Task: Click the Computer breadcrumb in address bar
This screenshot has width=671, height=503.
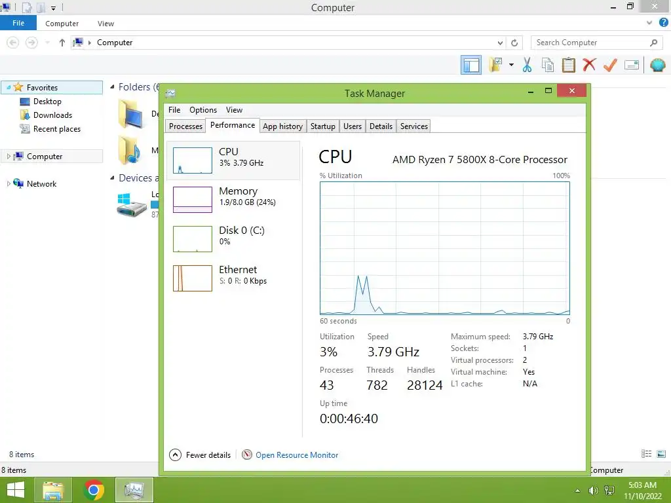Action: pos(115,43)
